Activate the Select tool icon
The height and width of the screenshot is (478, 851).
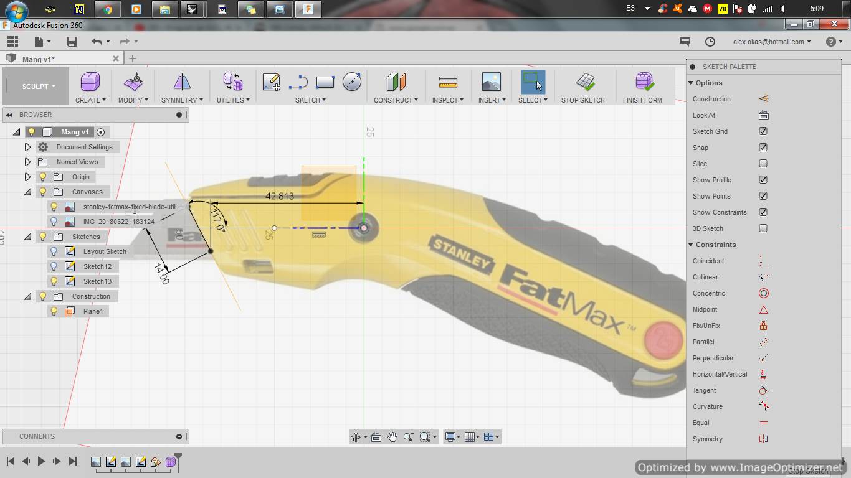[x=533, y=82]
